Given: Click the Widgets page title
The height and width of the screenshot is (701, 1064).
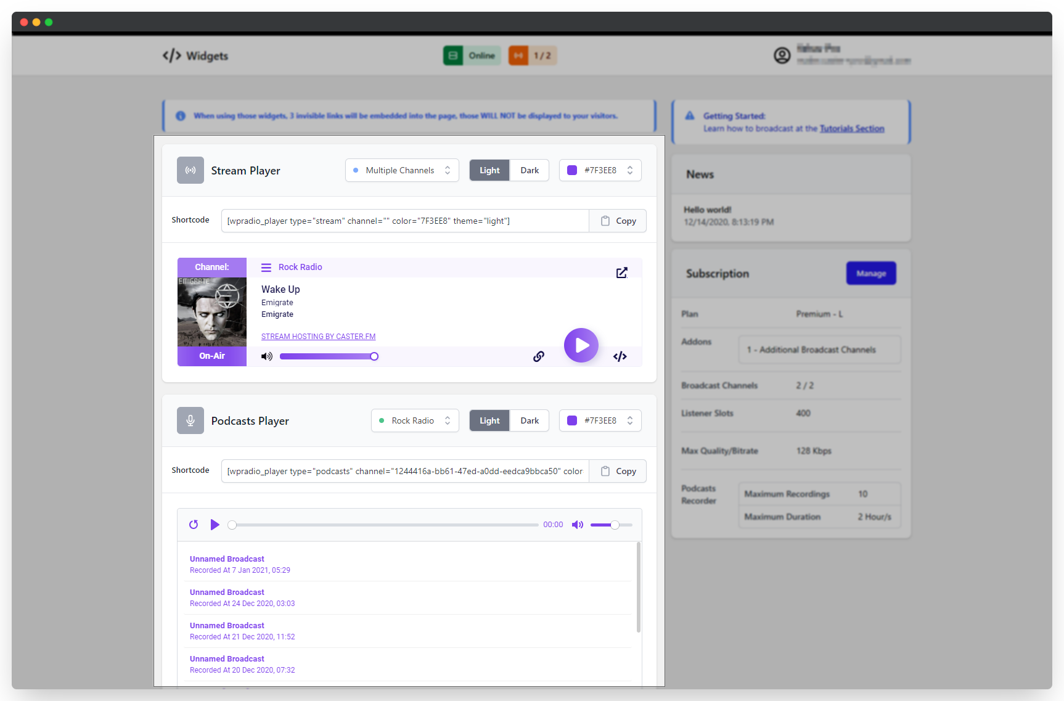Looking at the screenshot, I should coord(207,55).
